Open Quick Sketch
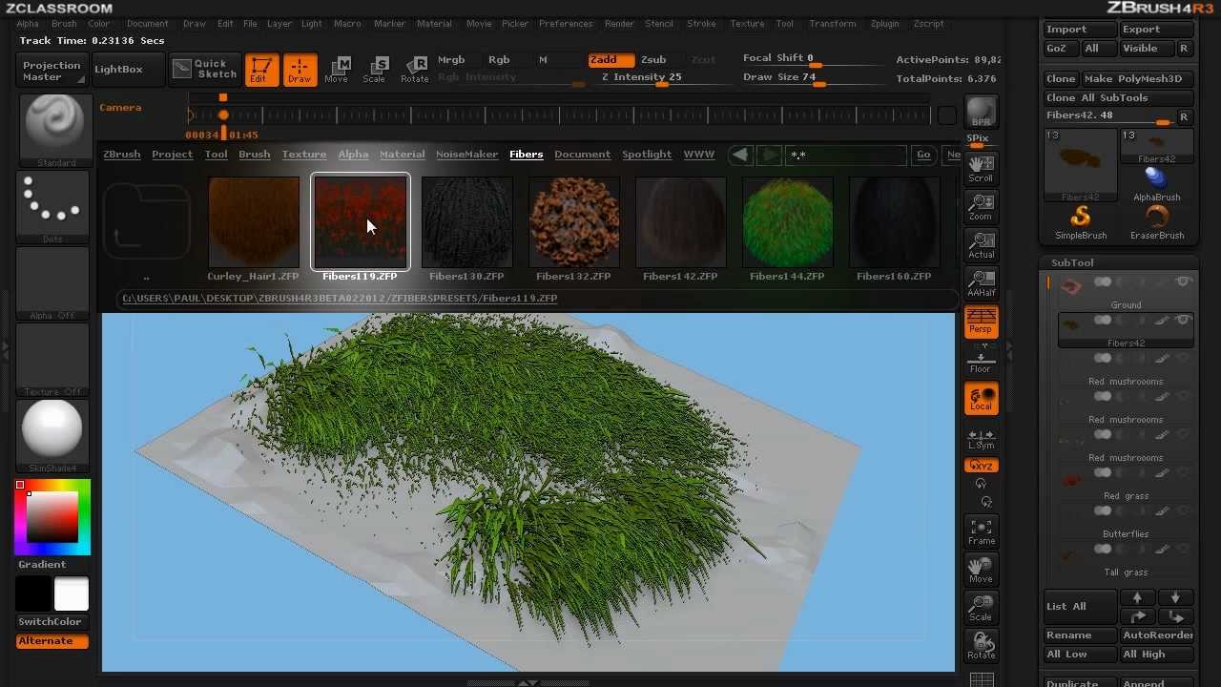The height and width of the screenshot is (687, 1221). point(204,69)
